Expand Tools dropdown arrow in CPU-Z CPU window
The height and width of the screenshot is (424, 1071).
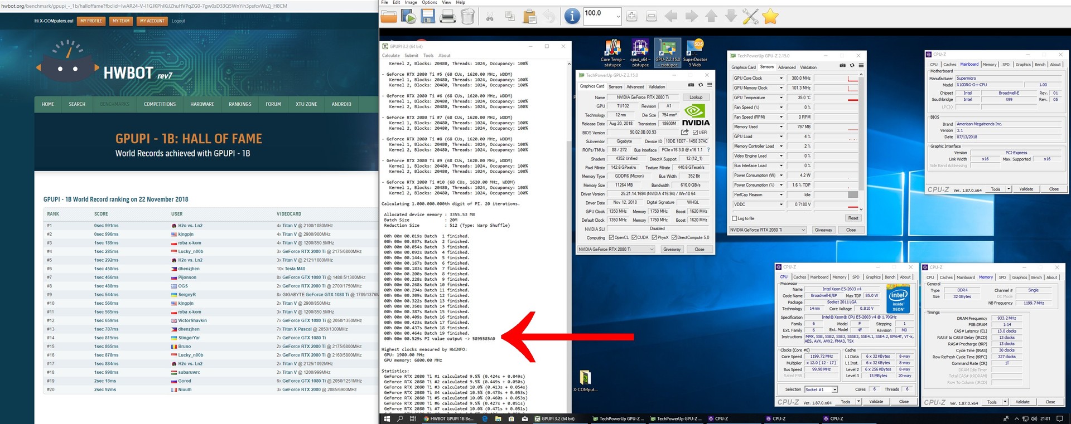[x=859, y=401]
